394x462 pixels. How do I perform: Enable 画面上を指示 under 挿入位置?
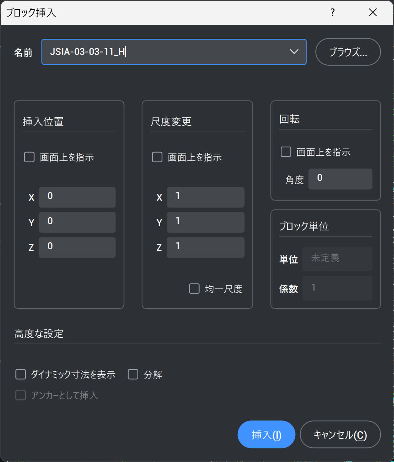[30, 157]
